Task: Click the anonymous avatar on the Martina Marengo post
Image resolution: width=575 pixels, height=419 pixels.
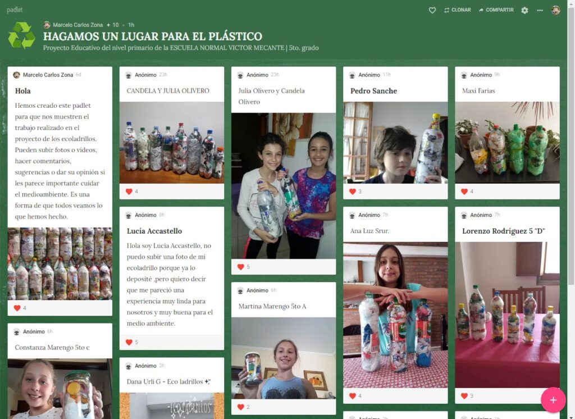Action: click(x=240, y=290)
